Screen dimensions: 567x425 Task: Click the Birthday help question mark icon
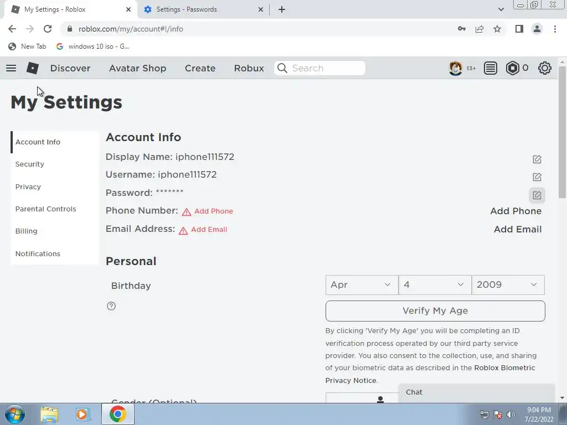(x=111, y=306)
